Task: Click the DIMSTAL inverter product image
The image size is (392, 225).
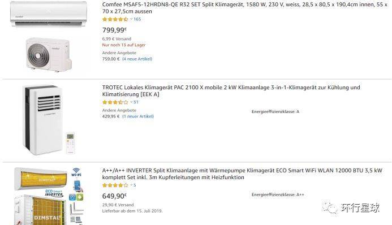Action: click(49, 196)
